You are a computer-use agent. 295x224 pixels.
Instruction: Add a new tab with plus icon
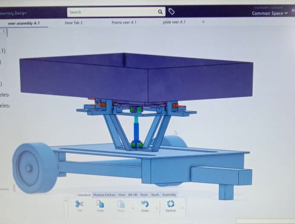[203, 22]
